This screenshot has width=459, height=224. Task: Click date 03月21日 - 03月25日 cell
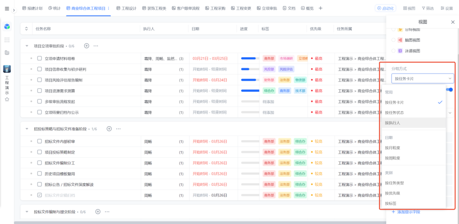click(x=210, y=58)
